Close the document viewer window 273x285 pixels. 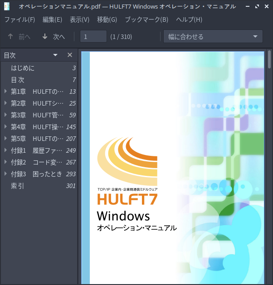267,6
